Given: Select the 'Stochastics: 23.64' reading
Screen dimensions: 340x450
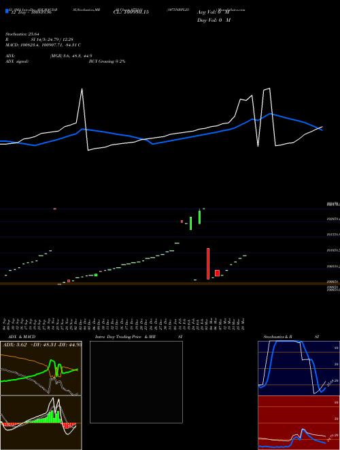Looking at the screenshot, I should (22, 34).
